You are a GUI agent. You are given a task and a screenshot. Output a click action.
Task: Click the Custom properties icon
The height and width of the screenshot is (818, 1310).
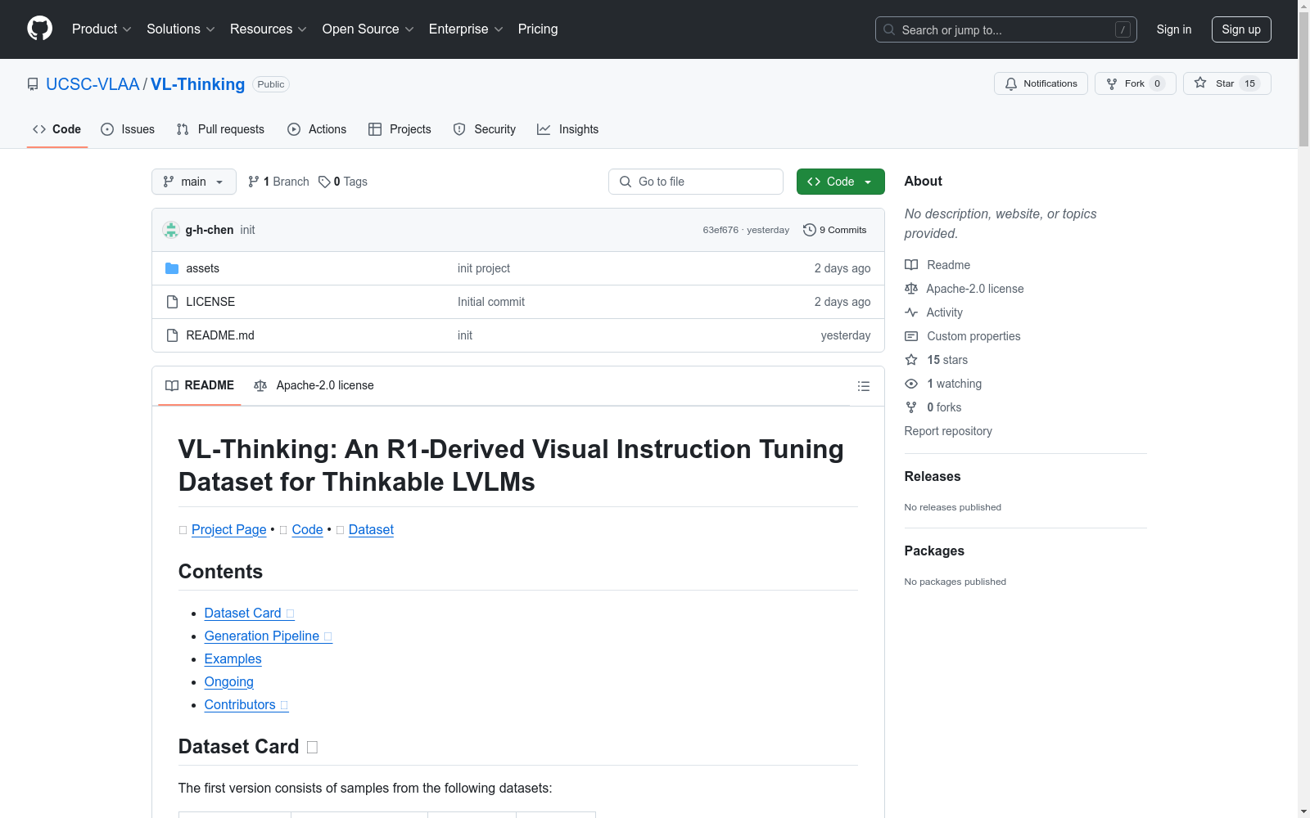pos(911,336)
